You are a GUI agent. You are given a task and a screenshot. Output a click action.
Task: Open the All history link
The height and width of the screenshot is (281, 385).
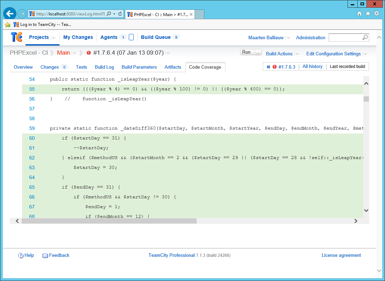click(x=312, y=67)
